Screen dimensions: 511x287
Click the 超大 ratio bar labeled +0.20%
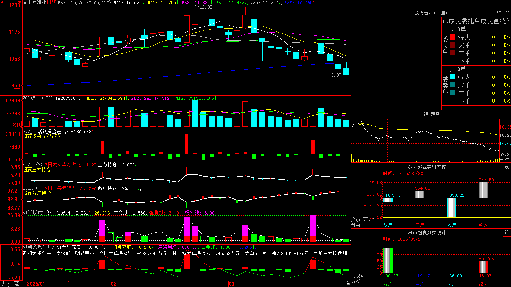click(x=484, y=267)
